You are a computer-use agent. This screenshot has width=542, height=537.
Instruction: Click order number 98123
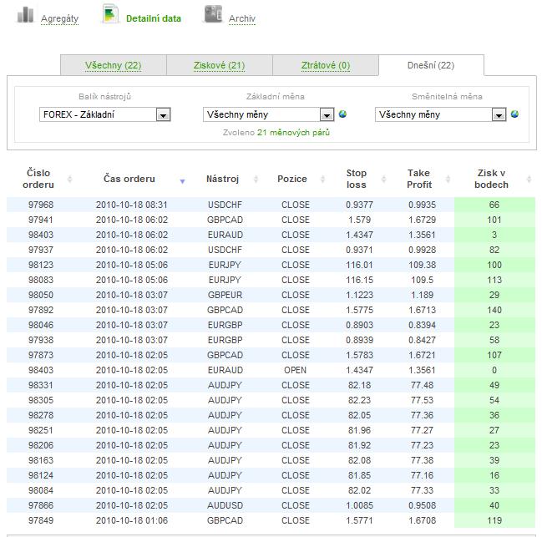41,265
